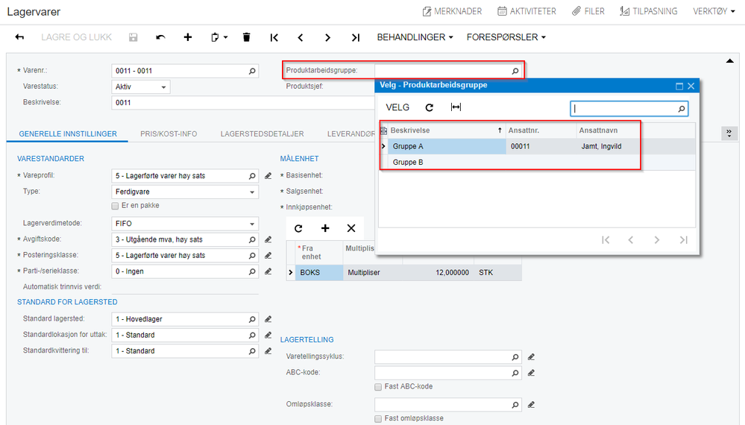
Task: Enable the Er en pakke checkbox
Action: pos(115,206)
